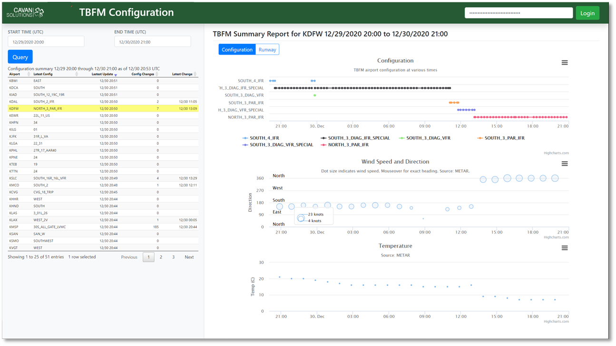Click the green Login button
Viewport: 616px width, 346px height.
click(x=587, y=13)
